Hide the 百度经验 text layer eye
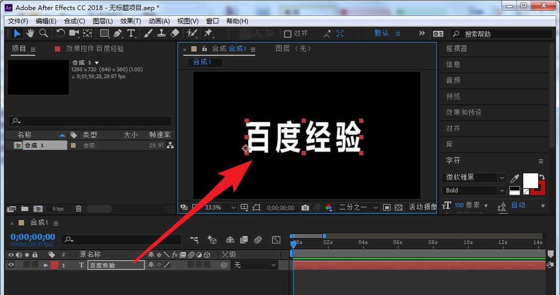Viewport: 560px width, 295px height. 11,265
